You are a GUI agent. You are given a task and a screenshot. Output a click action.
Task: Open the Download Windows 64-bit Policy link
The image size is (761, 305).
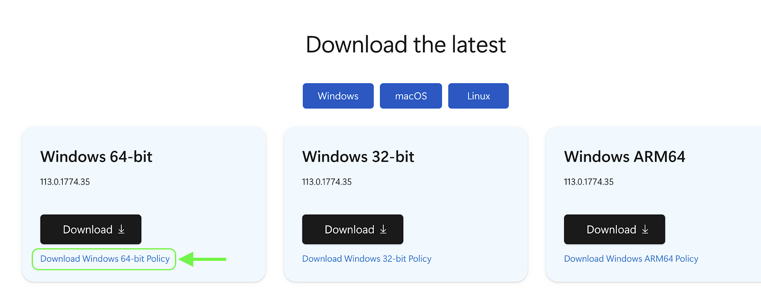point(105,259)
